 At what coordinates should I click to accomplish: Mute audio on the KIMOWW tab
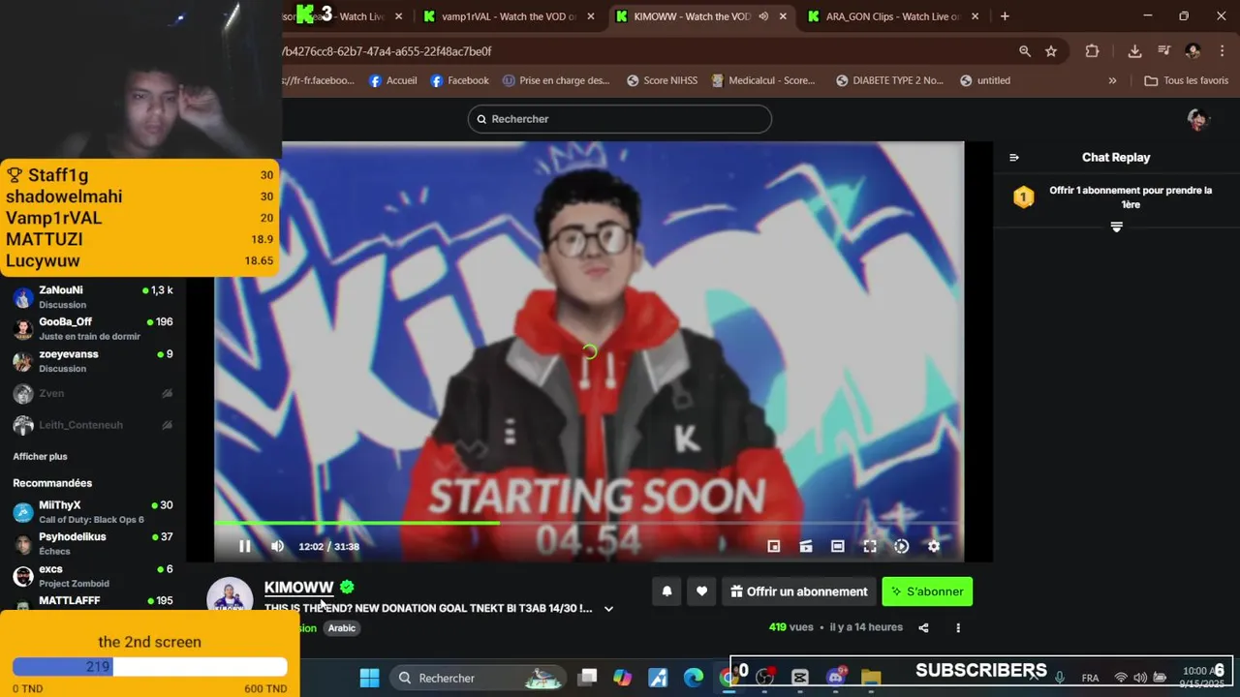coord(763,16)
